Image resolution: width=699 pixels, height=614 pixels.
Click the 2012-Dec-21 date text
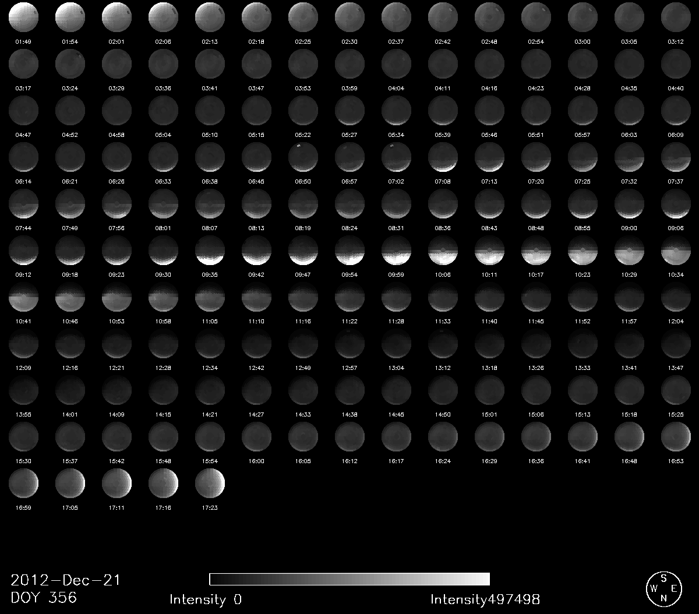click(65, 580)
